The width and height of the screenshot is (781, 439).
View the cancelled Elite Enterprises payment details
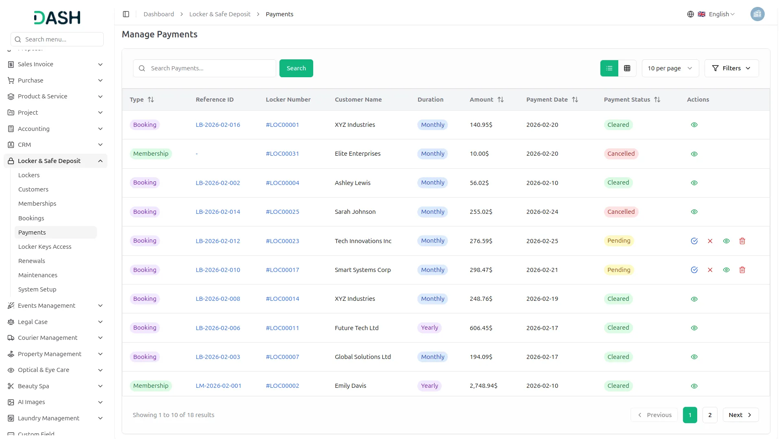pos(694,154)
